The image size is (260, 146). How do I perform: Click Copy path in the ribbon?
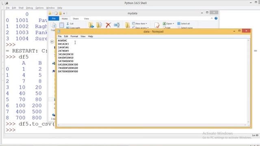pos(73,28)
